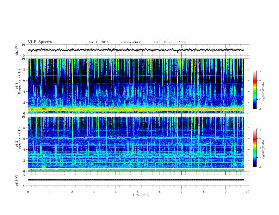Click the "2" kHz tick on ch.1 frequency axis
The width and height of the screenshot is (279, 215).
click(x=25, y=103)
